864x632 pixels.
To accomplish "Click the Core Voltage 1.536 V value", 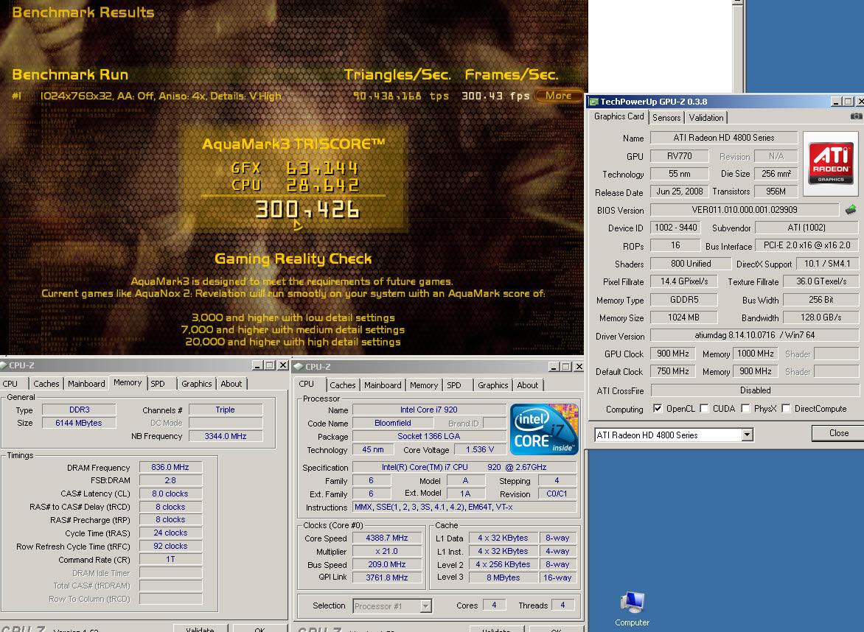I will (x=479, y=450).
